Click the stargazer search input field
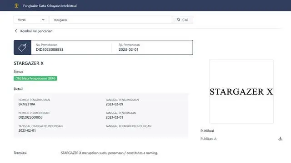 111,20
